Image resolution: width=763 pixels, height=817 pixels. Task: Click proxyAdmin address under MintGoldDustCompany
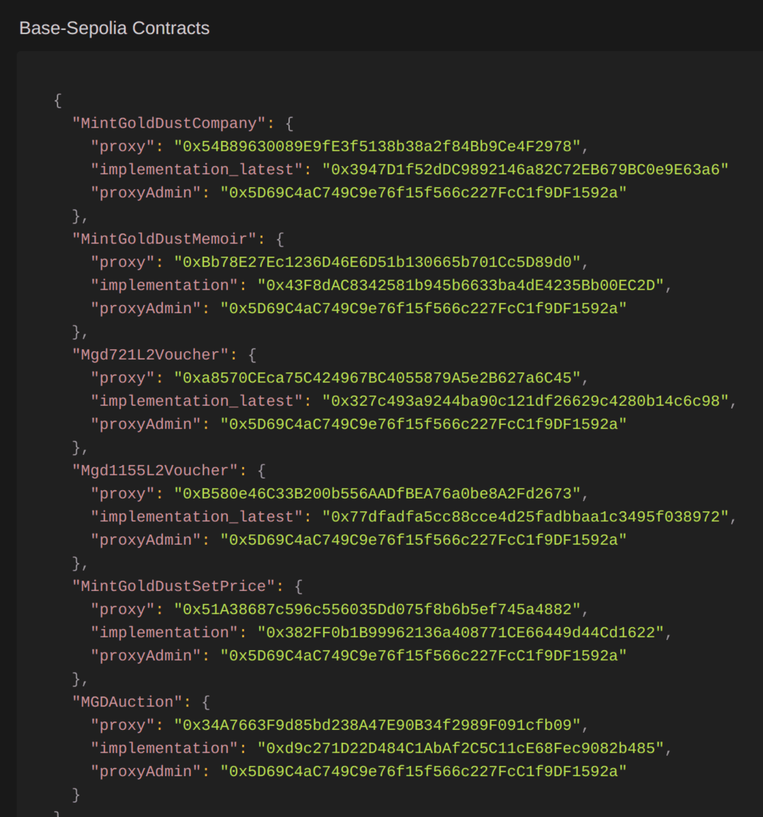pos(423,193)
